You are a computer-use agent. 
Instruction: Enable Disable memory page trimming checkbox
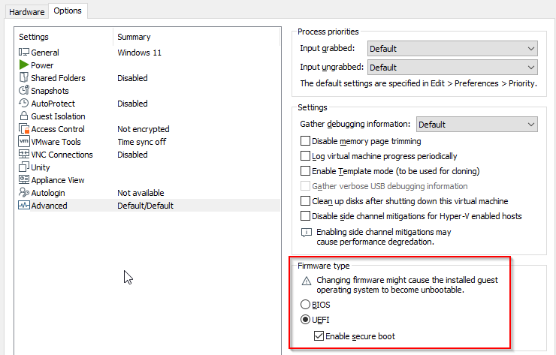pyautogui.click(x=305, y=141)
